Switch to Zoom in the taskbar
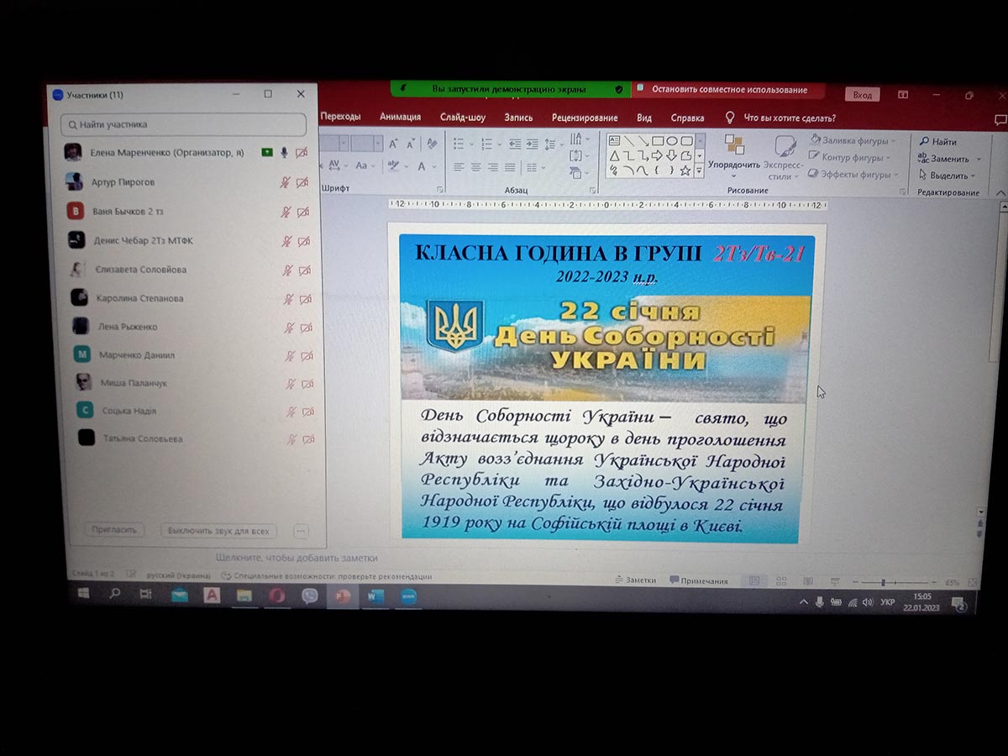This screenshot has width=1008, height=756. (408, 597)
